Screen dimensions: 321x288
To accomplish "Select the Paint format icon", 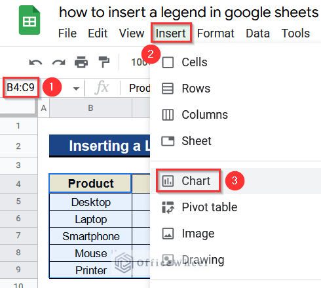I will click(104, 62).
